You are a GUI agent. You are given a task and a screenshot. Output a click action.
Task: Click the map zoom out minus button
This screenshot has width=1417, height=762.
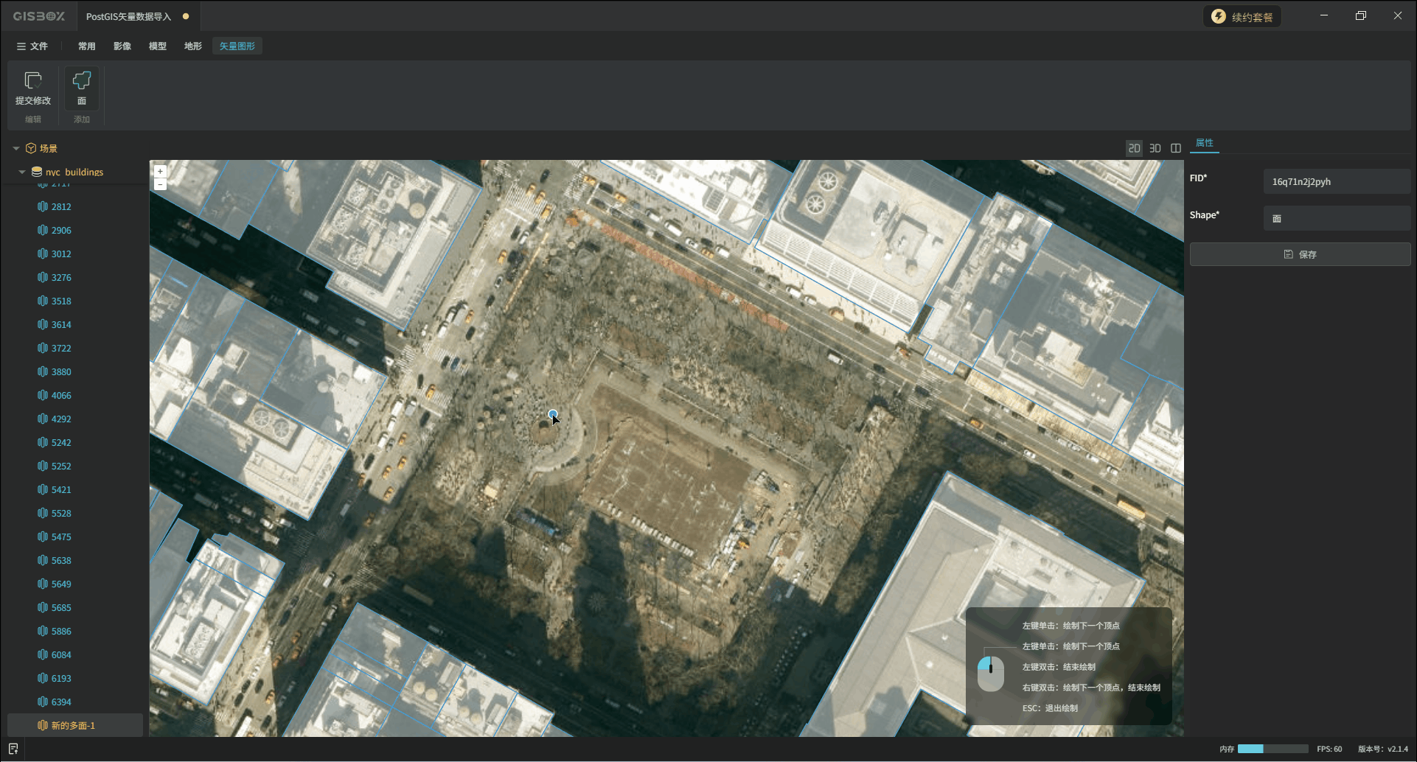click(160, 184)
